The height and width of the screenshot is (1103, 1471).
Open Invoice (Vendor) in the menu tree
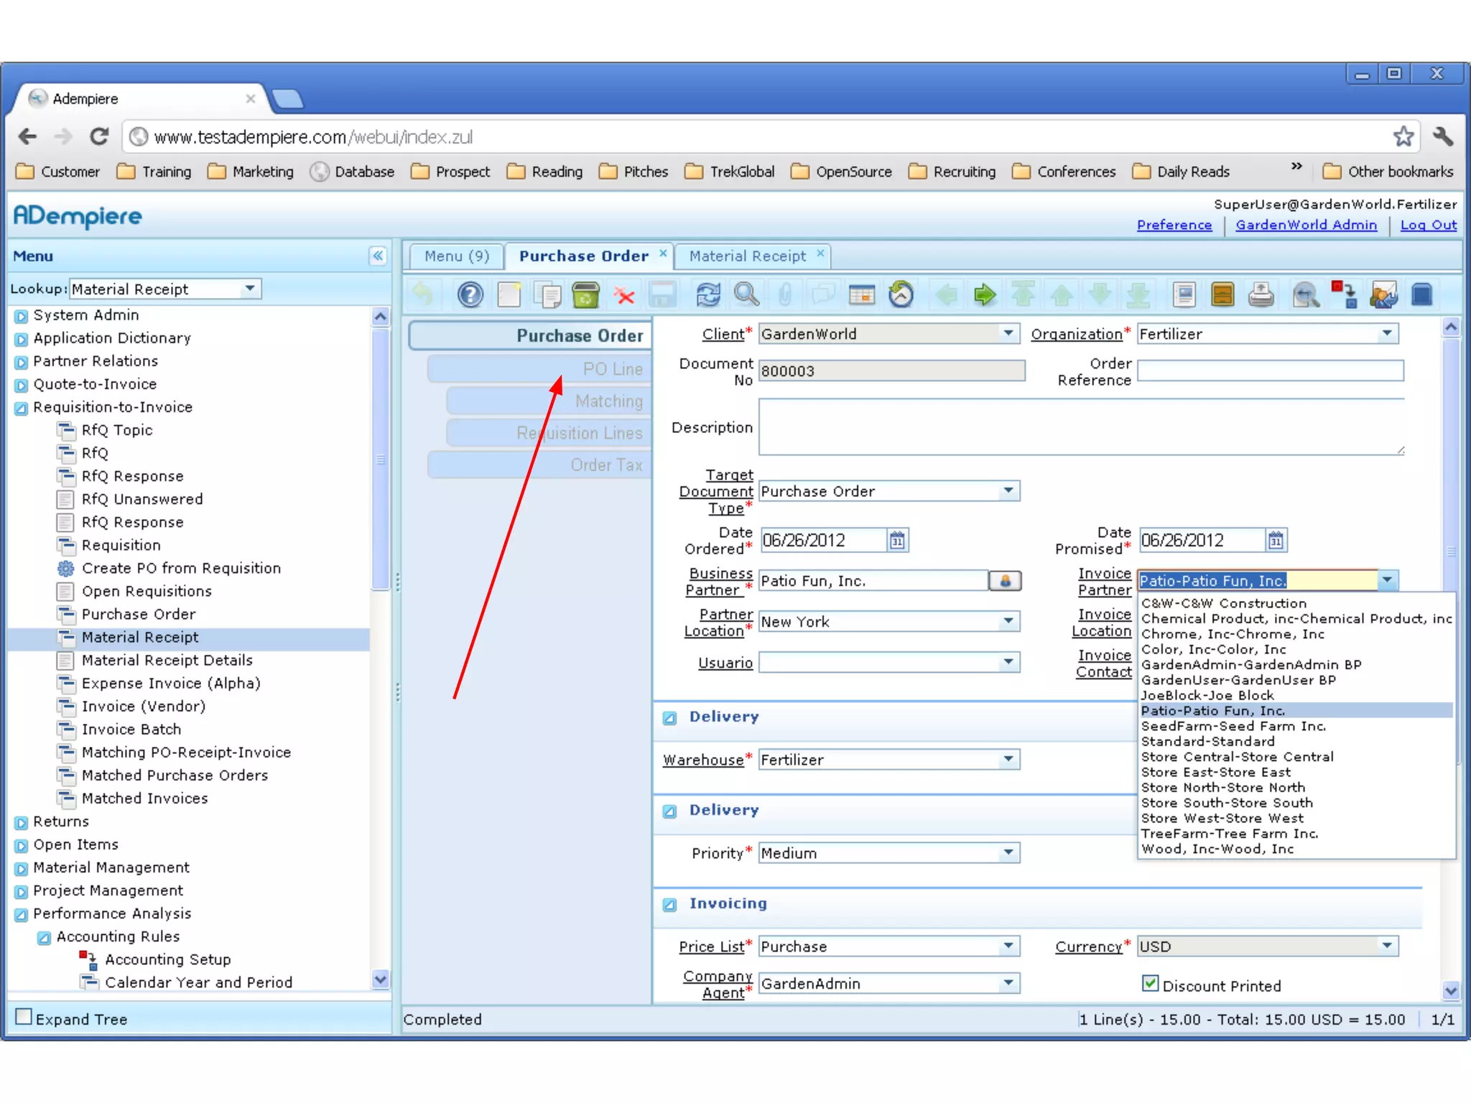[x=144, y=707]
